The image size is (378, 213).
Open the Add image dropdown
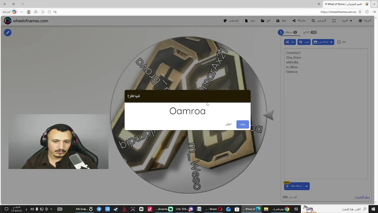323,42
